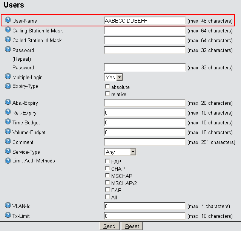Click the help icon next to Password
The image size is (241, 231).
pyautogui.click(x=8, y=49)
